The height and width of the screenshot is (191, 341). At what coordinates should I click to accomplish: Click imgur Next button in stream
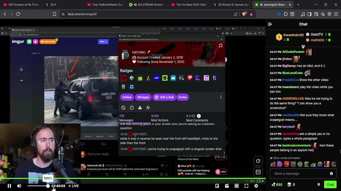point(103,41)
